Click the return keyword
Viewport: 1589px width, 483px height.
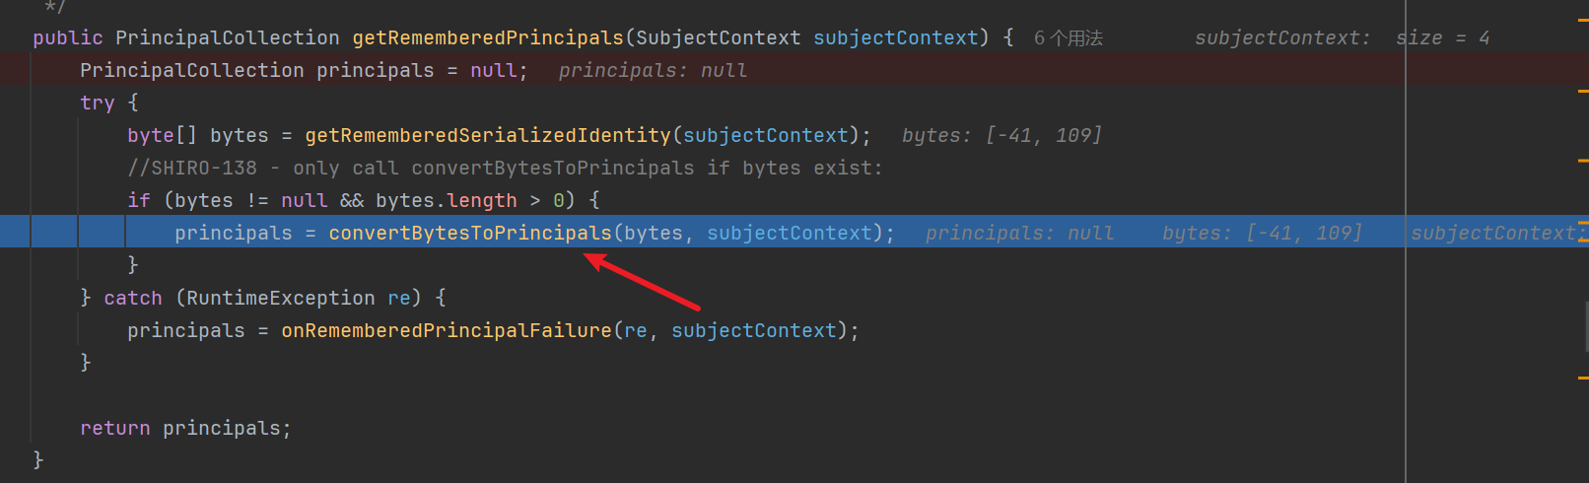pos(115,429)
